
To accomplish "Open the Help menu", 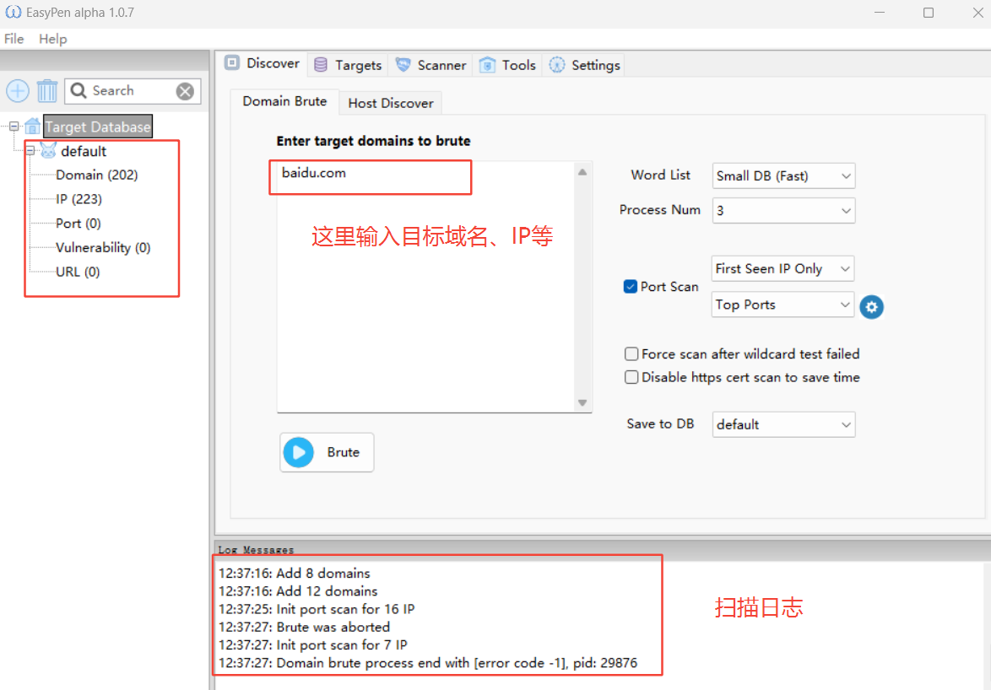I will 53,39.
